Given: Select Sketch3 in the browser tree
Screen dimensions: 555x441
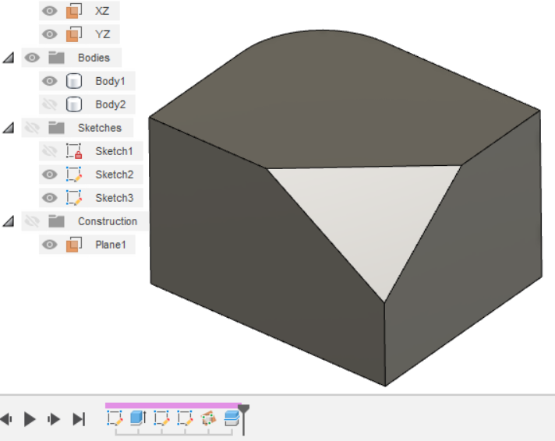Looking at the screenshot, I should click(115, 198).
